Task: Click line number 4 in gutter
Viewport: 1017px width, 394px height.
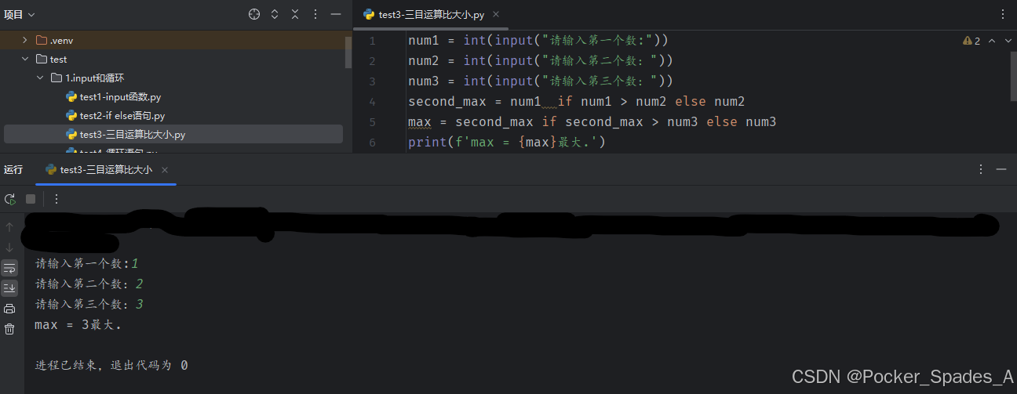Action: [x=372, y=102]
